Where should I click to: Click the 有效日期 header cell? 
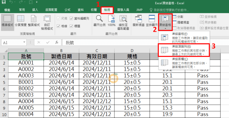tap(97, 56)
